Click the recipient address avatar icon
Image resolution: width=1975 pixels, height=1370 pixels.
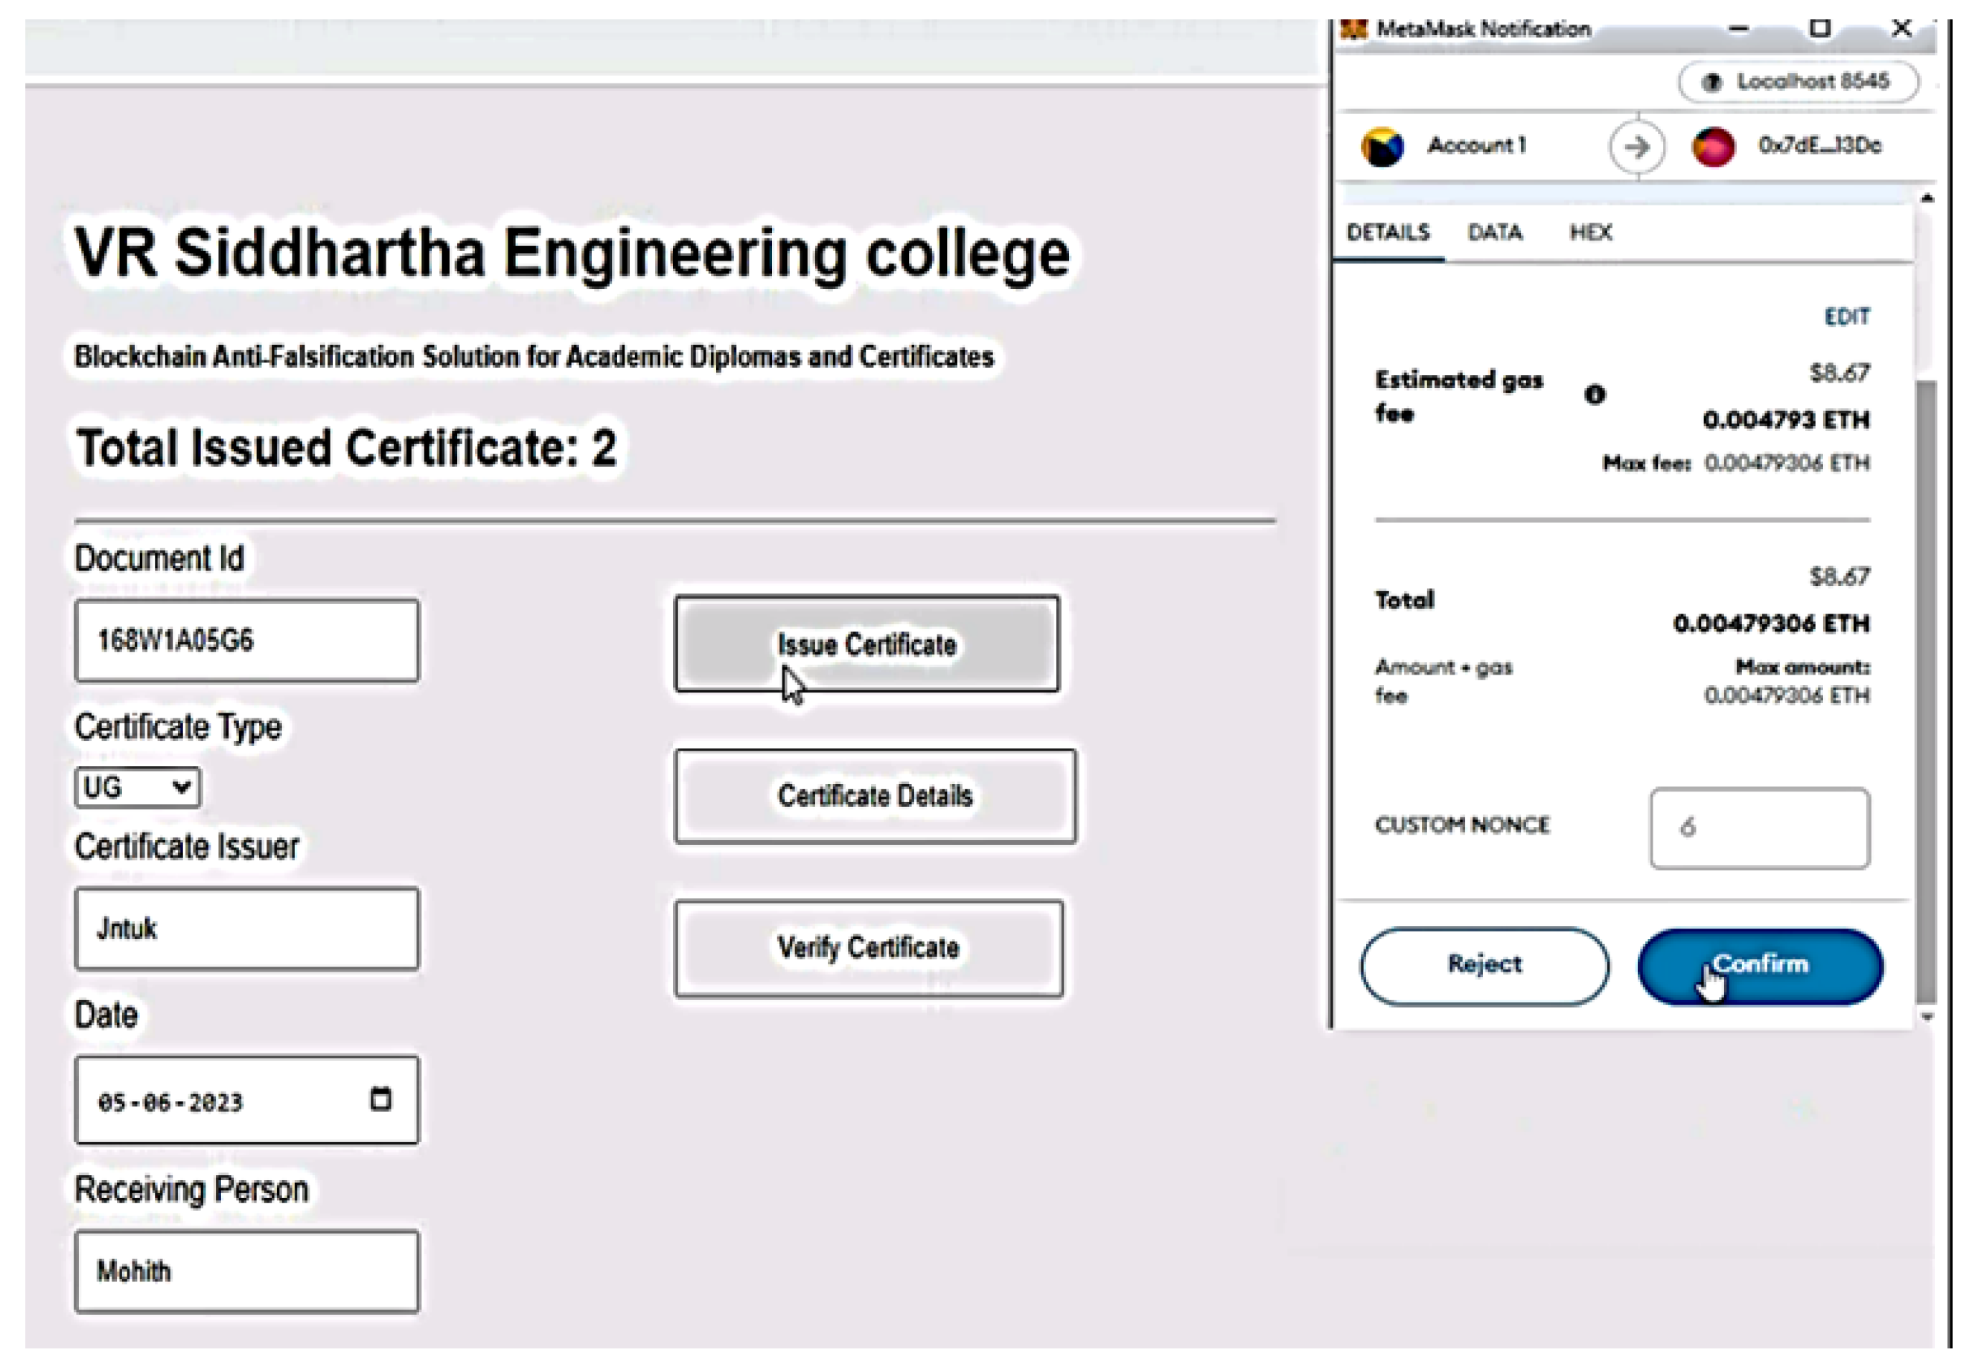point(1712,146)
